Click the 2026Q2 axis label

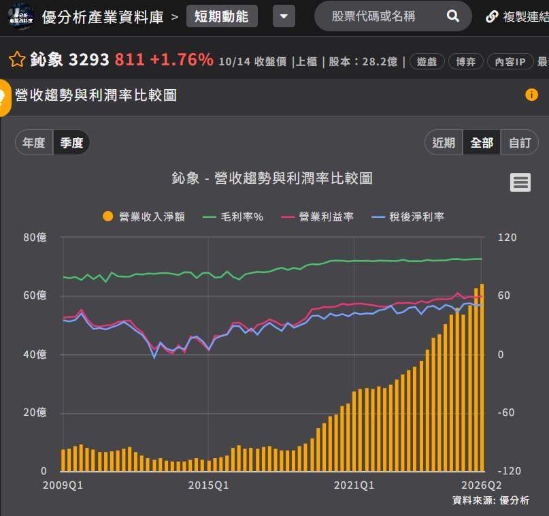[x=482, y=485]
